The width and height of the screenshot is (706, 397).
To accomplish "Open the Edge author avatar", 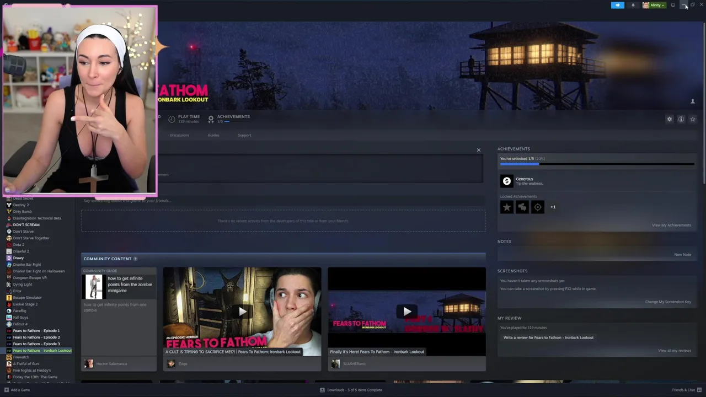I will 171,364.
